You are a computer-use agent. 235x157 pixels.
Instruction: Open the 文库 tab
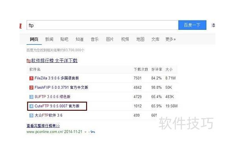pos(155,39)
